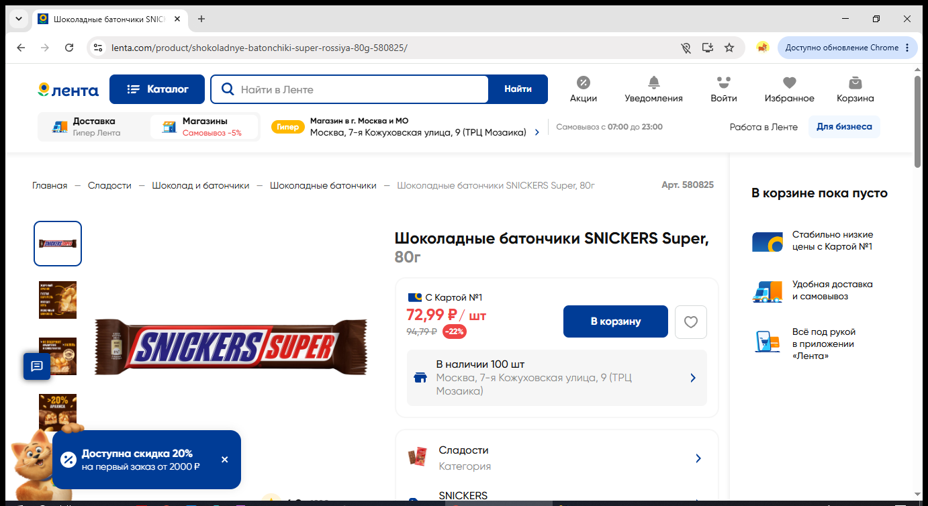Reload the page in the browser
This screenshot has height=506, width=928.
(69, 48)
